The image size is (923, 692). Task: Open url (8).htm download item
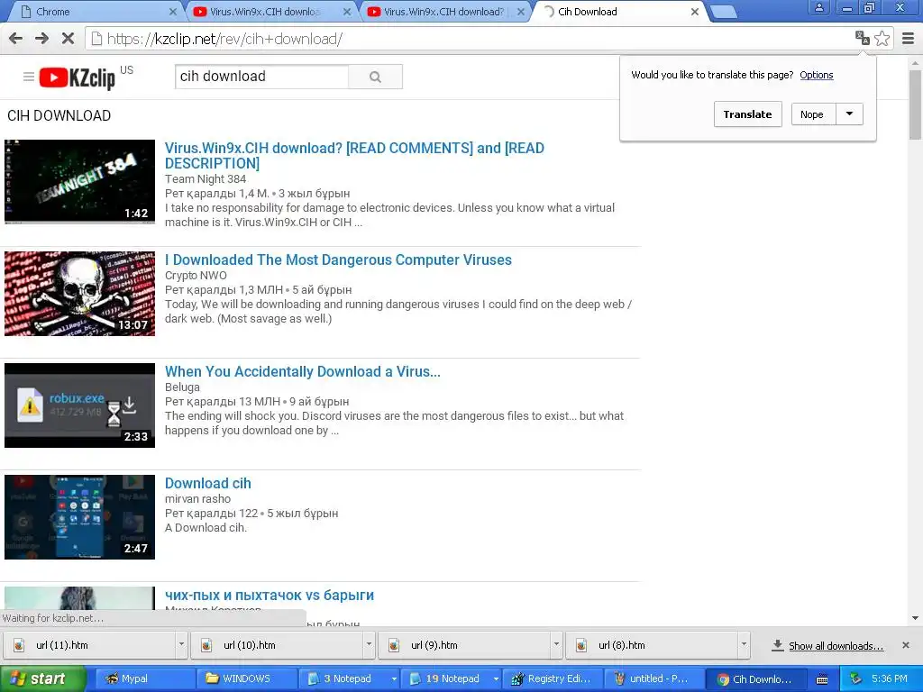coord(652,645)
